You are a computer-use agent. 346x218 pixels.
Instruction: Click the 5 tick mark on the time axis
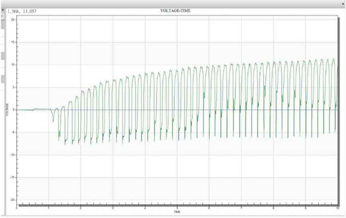177,208
